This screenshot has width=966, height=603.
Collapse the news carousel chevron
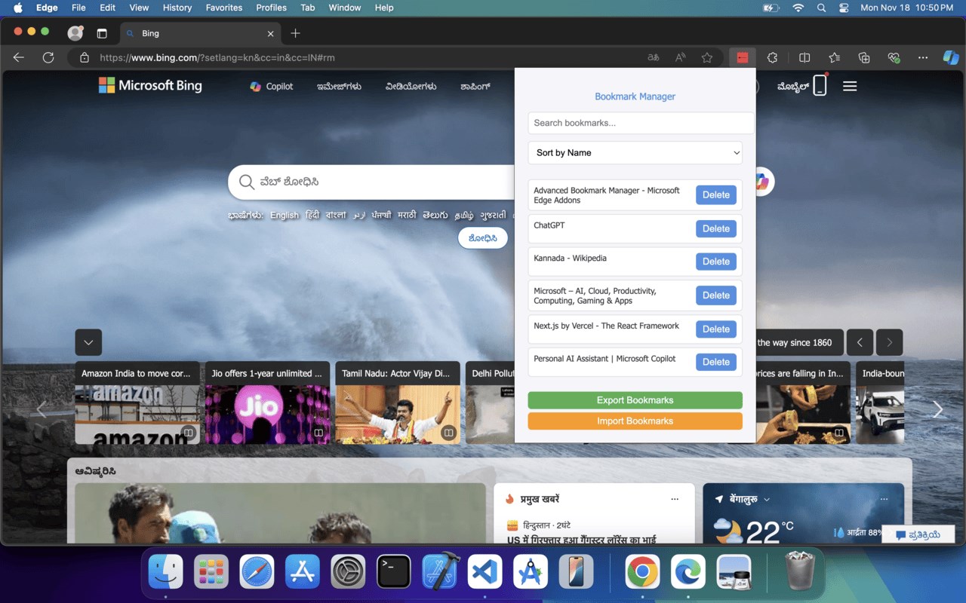tap(88, 342)
